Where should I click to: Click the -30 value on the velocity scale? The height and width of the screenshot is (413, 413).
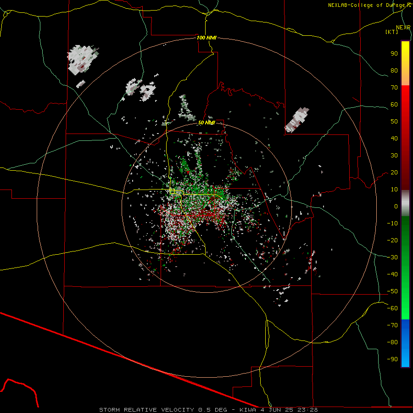tap(392, 257)
